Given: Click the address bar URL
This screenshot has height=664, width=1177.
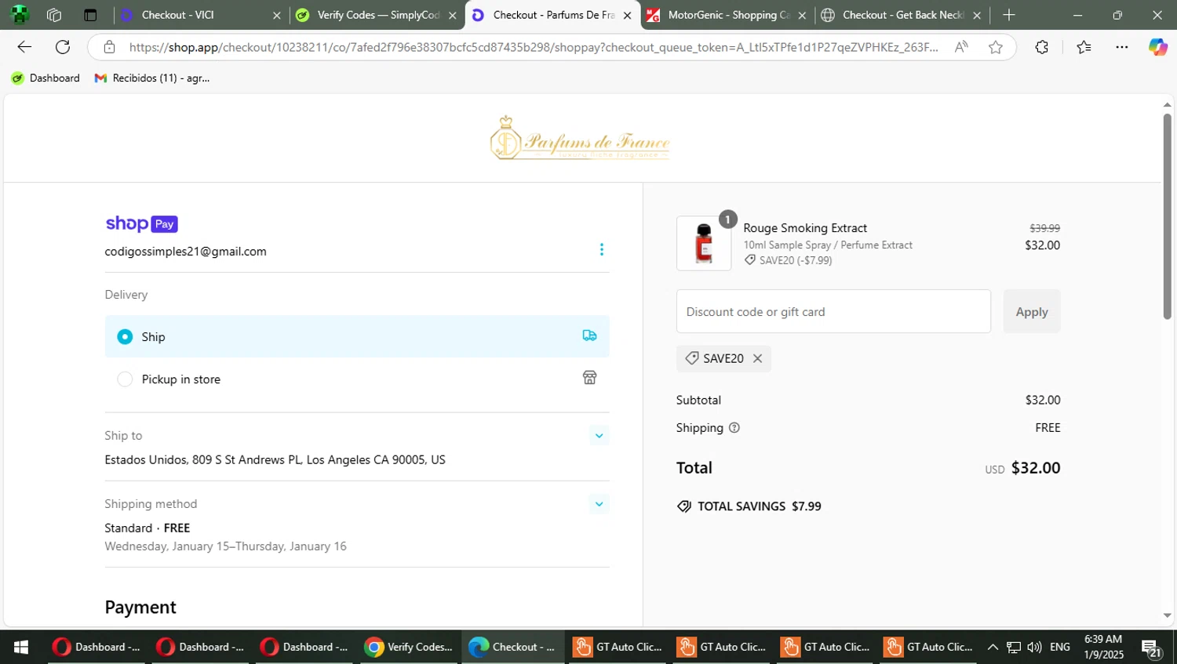Looking at the screenshot, I should 534,47.
